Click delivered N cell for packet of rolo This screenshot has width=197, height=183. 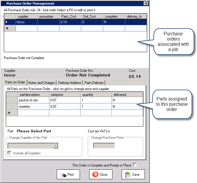pyautogui.click(x=127, y=100)
